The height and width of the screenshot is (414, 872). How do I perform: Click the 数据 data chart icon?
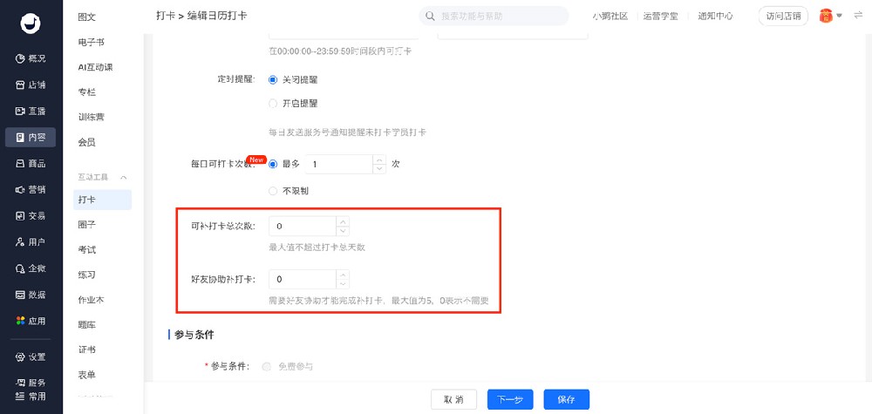pos(20,295)
